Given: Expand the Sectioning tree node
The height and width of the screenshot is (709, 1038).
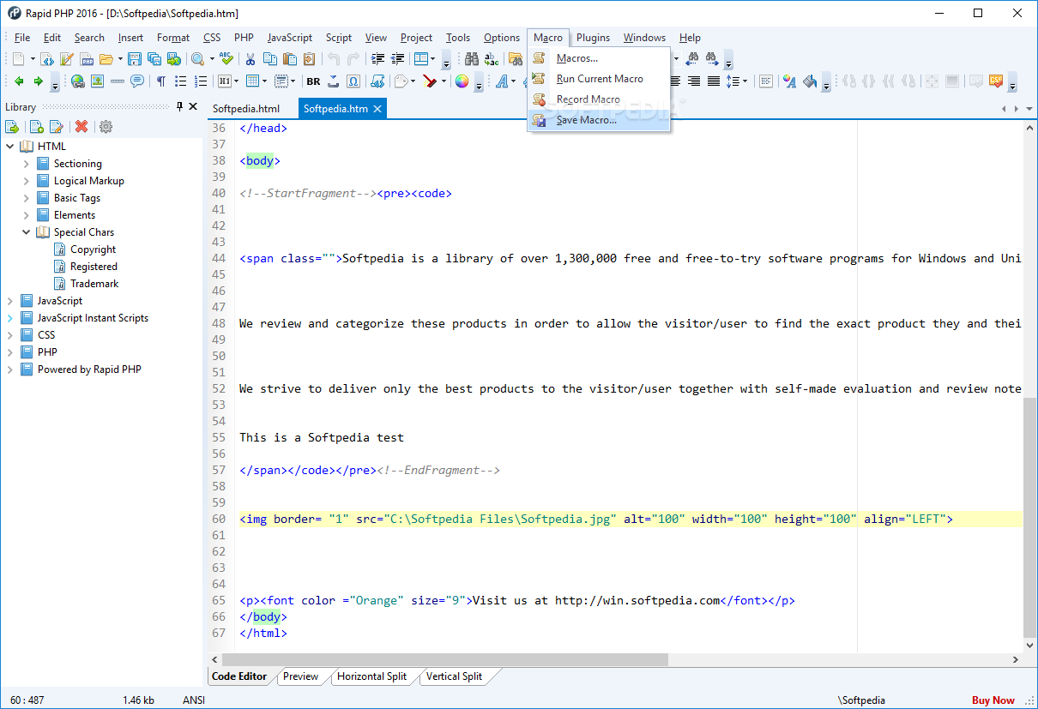Looking at the screenshot, I should coord(27,164).
